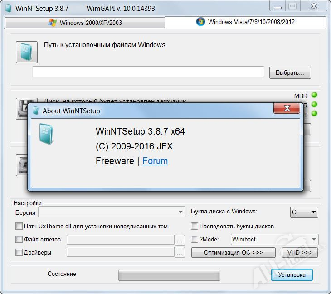Click the About dialog WinNTSetup icon
The height and width of the screenshot is (294, 331).
[x=46, y=134]
